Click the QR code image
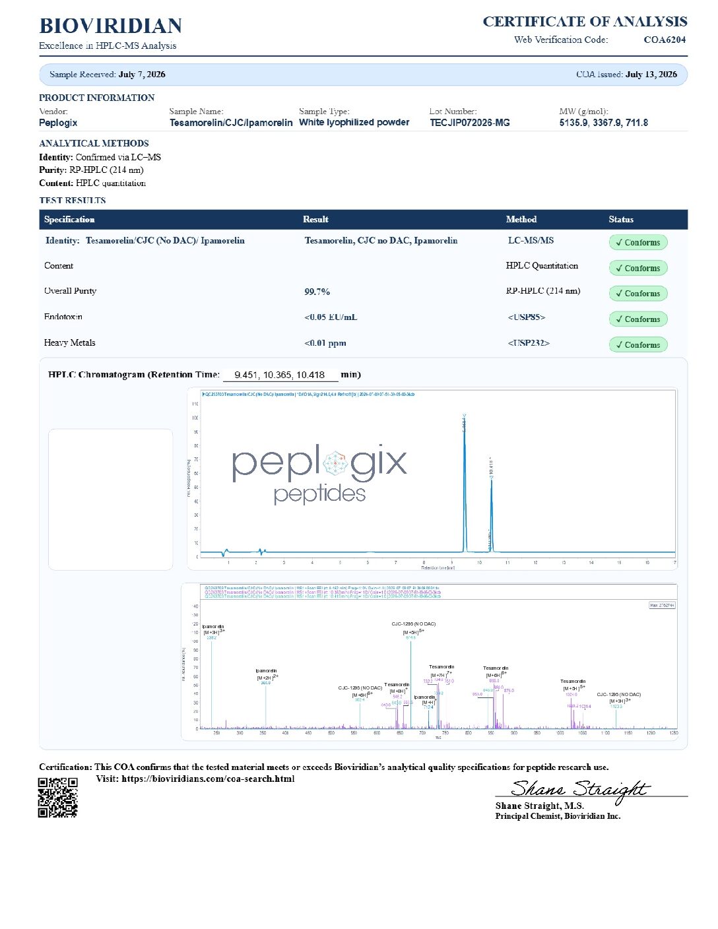Viewport: 718px width, 929px height. (58, 798)
